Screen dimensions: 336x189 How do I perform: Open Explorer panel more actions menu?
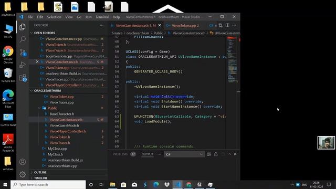(x=101, y=25)
